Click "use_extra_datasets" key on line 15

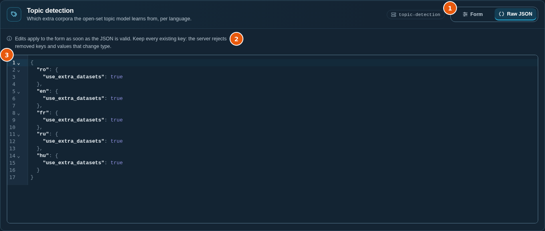click(74, 163)
